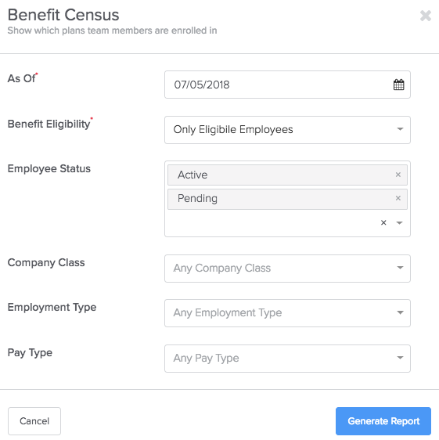The width and height of the screenshot is (439, 440).
Task: Close the Benefit Census dialog
Action: 426,16
